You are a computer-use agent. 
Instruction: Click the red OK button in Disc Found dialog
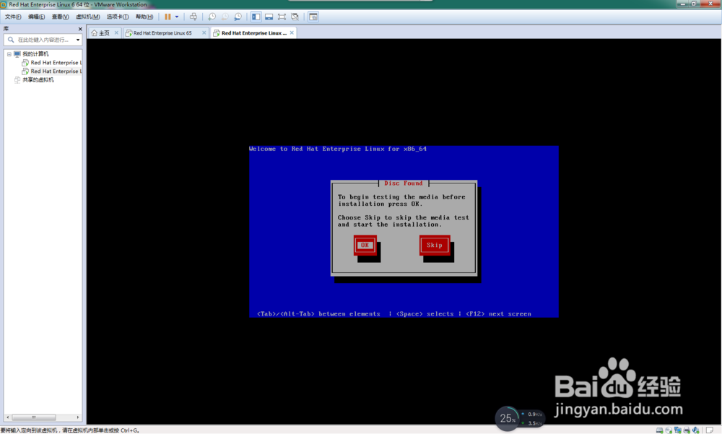coord(365,245)
